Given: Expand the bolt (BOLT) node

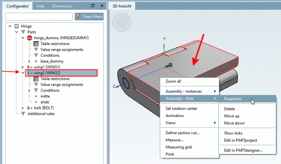Looking at the screenshot, I should 22,108.
